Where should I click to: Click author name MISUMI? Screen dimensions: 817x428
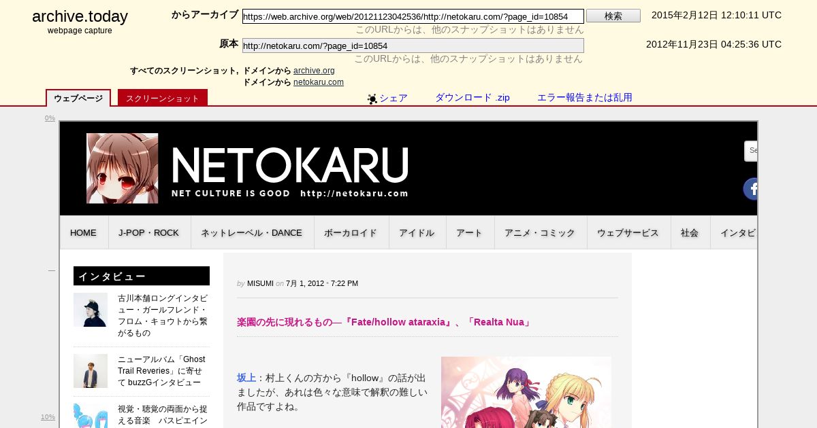coord(260,283)
